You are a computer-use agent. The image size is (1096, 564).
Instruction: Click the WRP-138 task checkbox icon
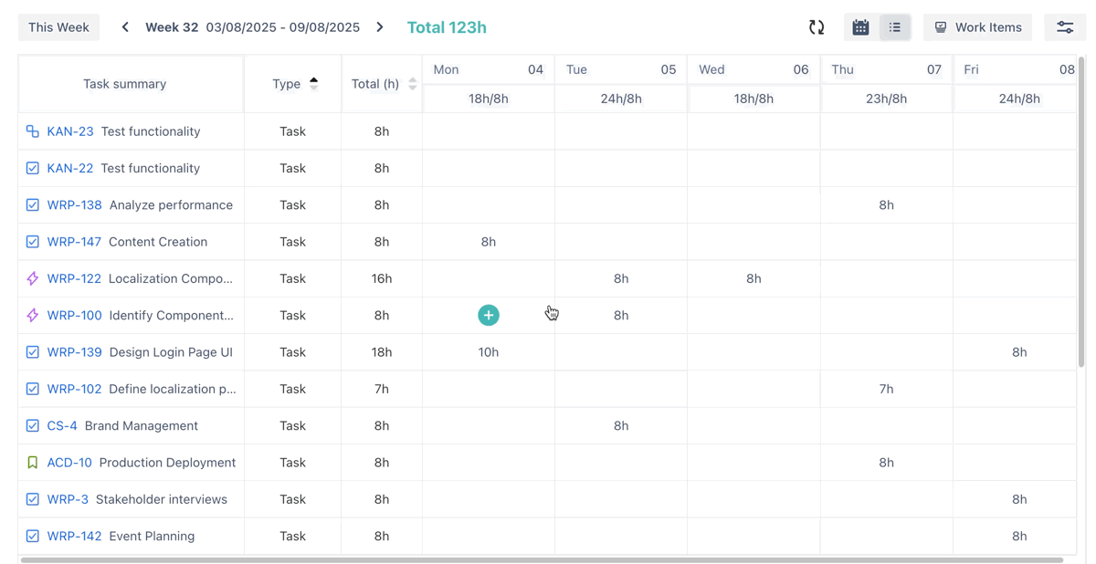[x=33, y=205]
